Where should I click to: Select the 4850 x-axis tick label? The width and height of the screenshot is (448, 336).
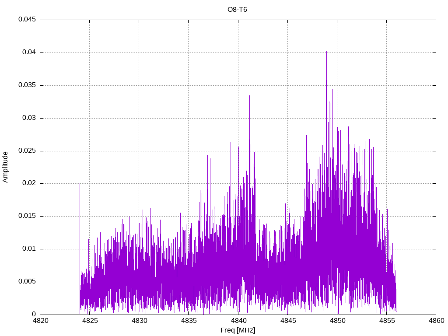coord(337,321)
